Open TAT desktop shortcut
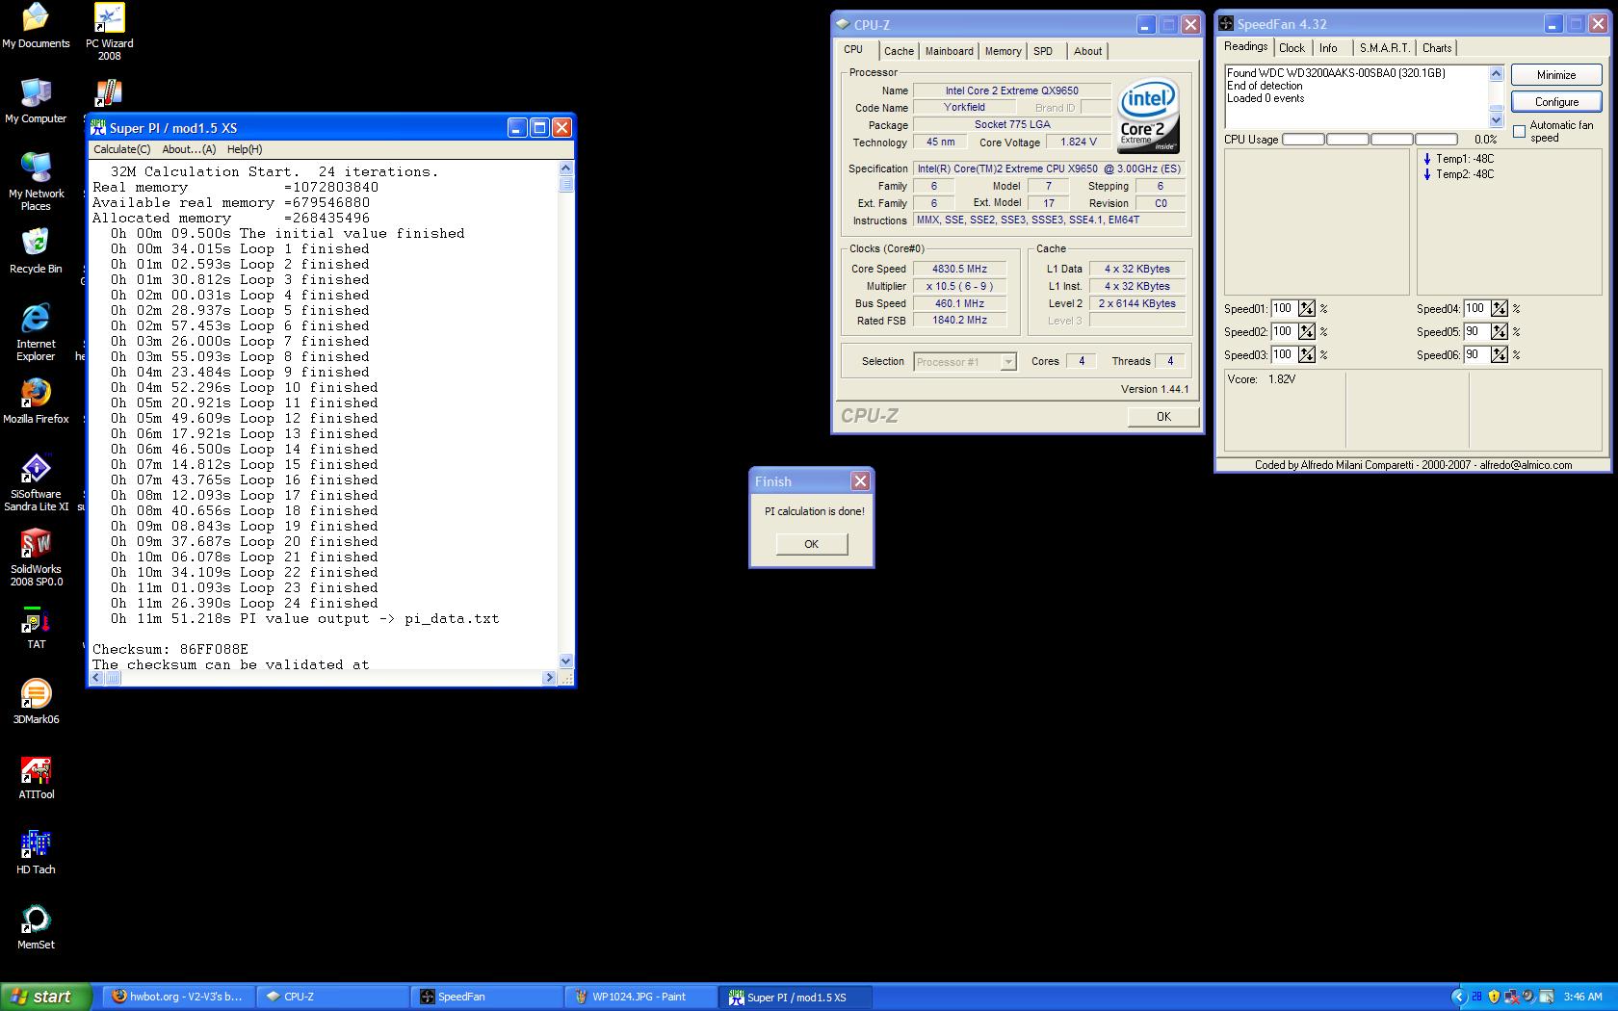Screen dimensions: 1618x1011 pyautogui.click(x=36, y=628)
